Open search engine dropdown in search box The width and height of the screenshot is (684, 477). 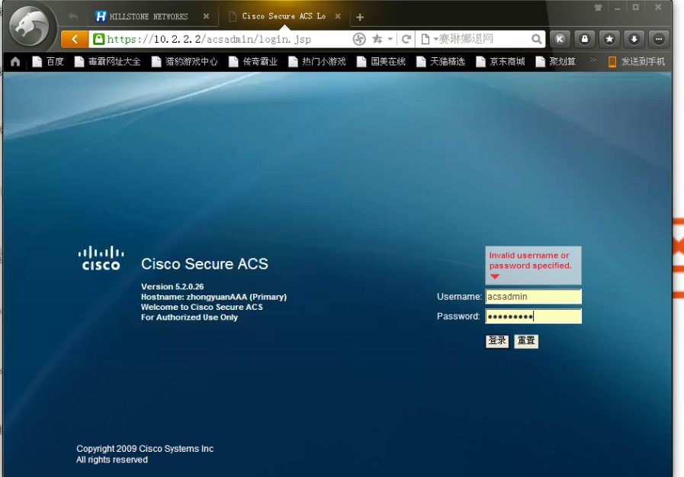(435, 39)
